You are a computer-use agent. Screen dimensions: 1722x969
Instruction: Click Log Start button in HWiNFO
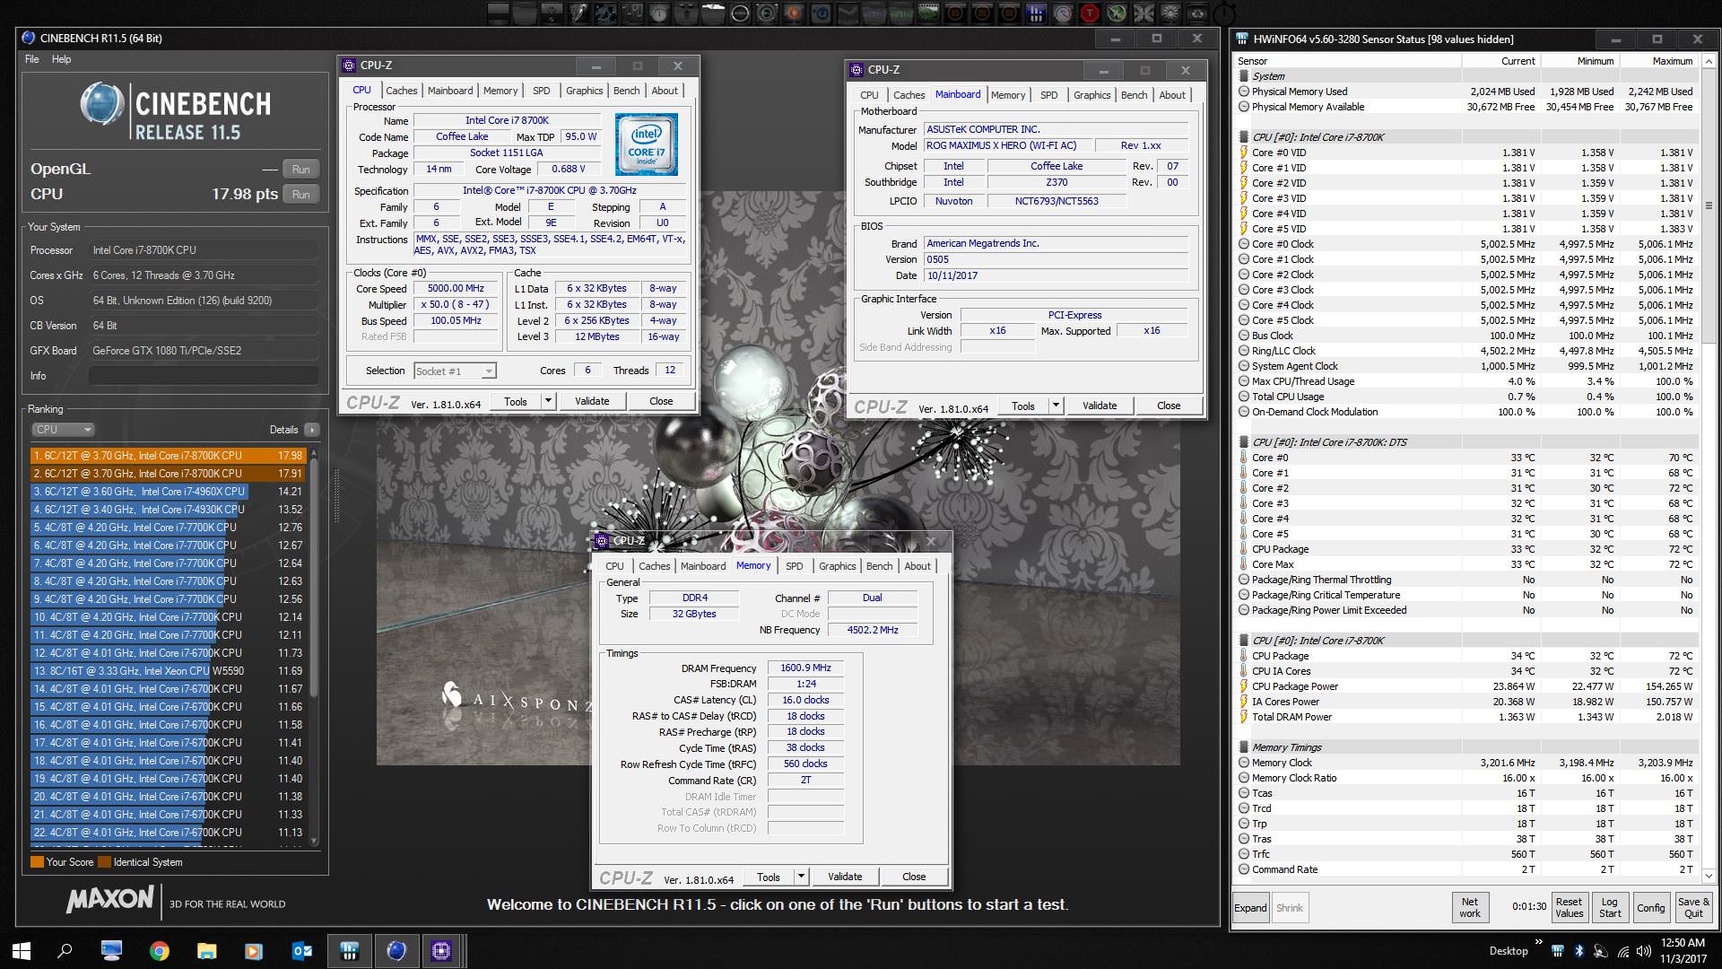click(x=1610, y=908)
